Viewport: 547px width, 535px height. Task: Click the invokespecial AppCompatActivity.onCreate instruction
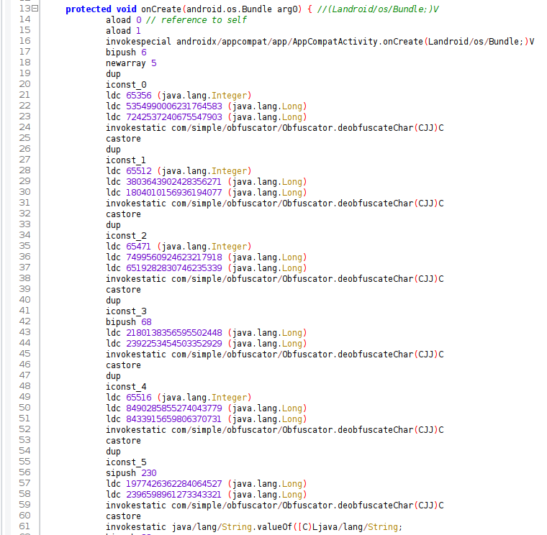320,41
